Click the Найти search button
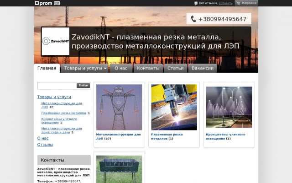The width and height of the screenshot is (292, 183). [x=83, y=86]
